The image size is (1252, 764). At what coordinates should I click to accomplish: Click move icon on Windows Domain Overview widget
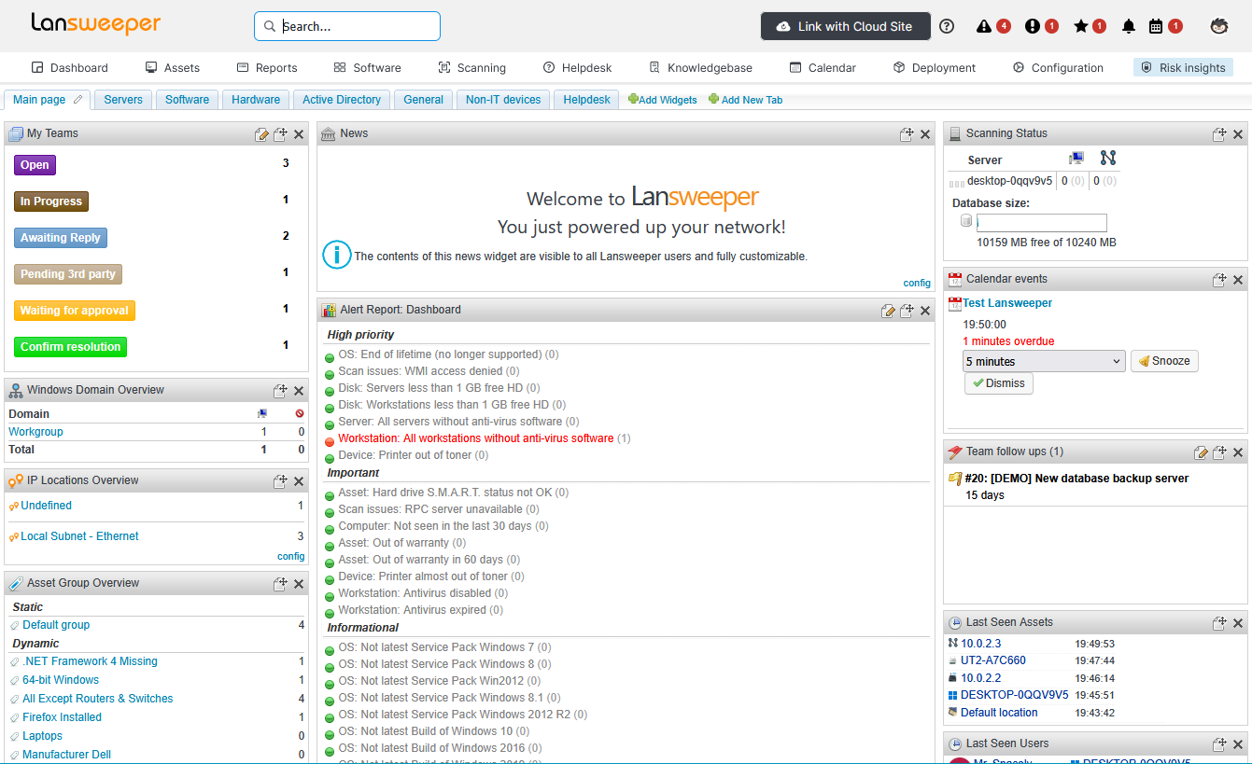pos(280,391)
